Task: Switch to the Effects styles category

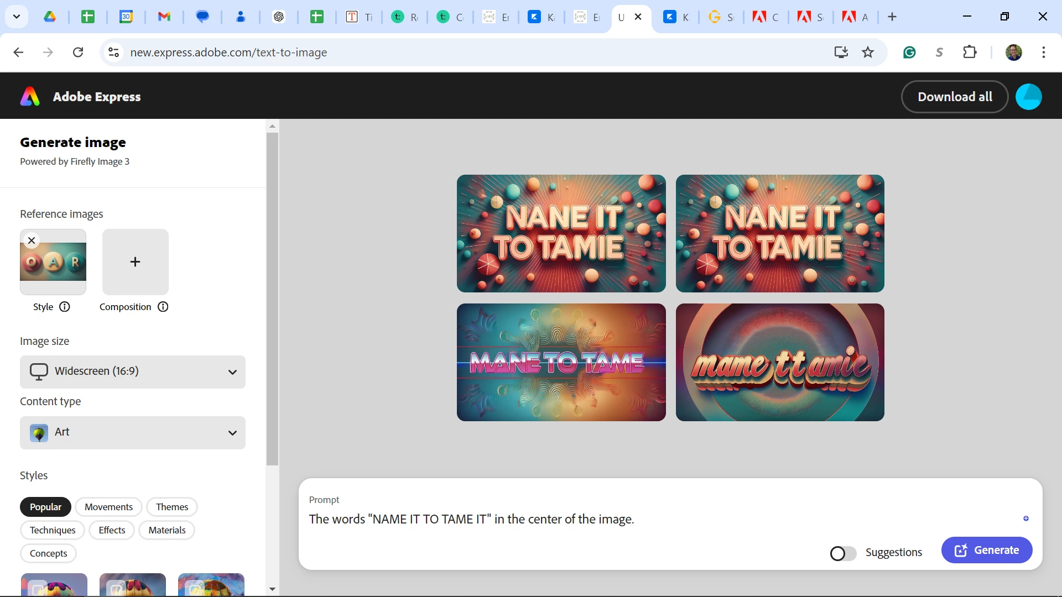Action: coord(112,530)
